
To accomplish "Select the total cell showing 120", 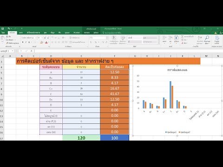I will click(x=81, y=138).
